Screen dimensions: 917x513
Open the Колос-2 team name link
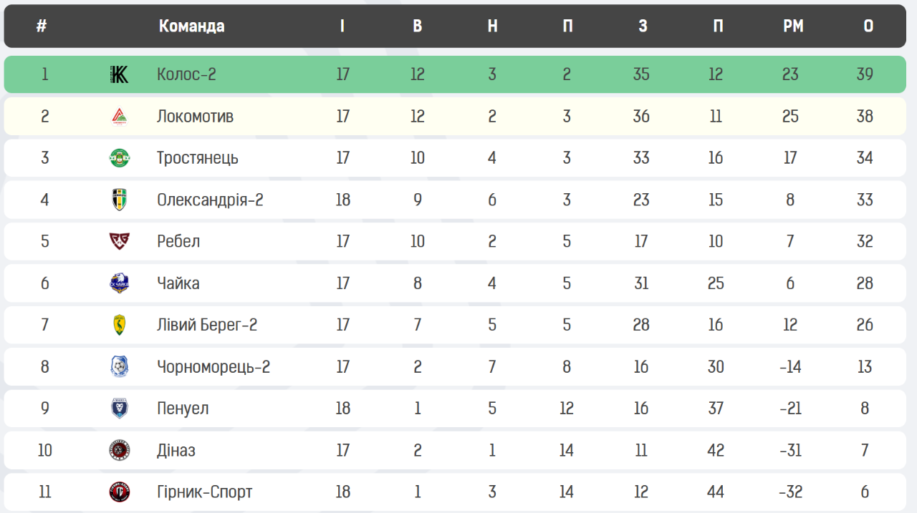coord(186,74)
